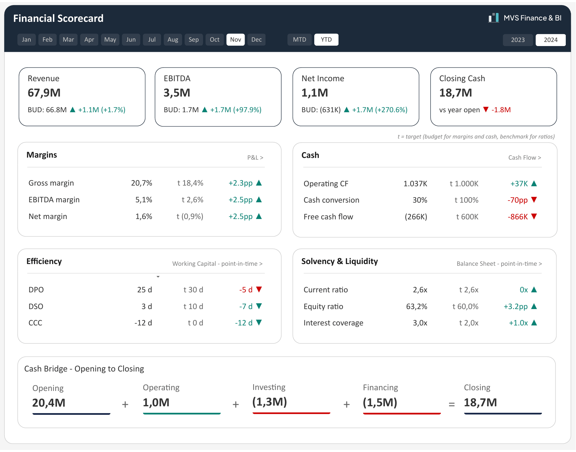Click the Equity ratio value 63,2%
576x452 pixels.
[x=417, y=306]
